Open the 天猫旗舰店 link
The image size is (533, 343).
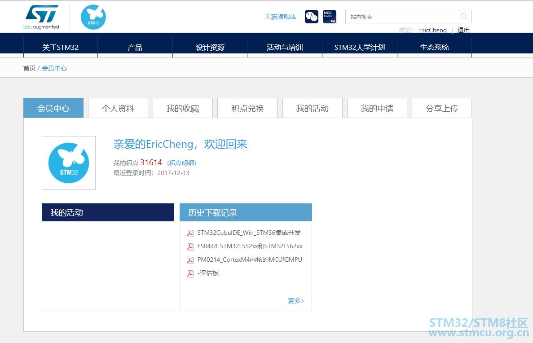tap(280, 17)
